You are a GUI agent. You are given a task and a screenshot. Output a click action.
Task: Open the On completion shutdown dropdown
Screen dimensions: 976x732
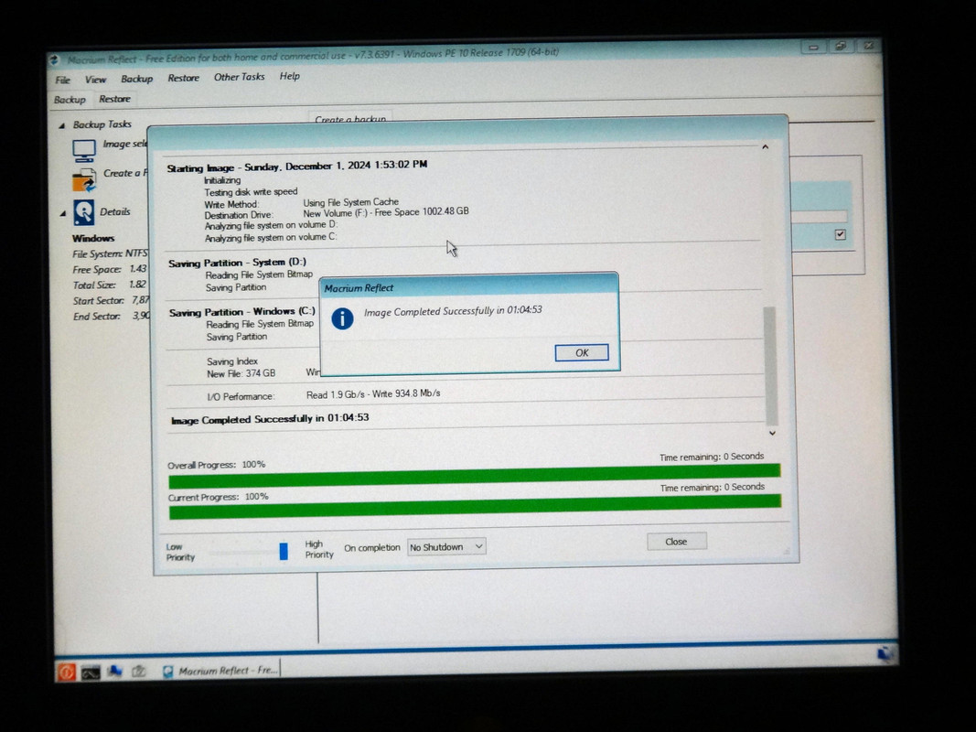[x=446, y=547]
